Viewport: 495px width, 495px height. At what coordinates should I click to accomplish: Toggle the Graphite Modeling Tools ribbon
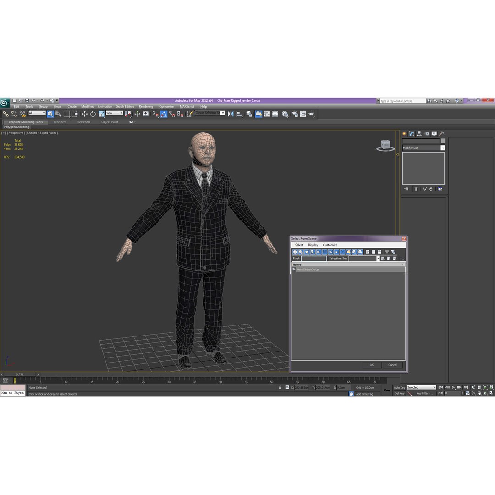[x=258, y=114]
